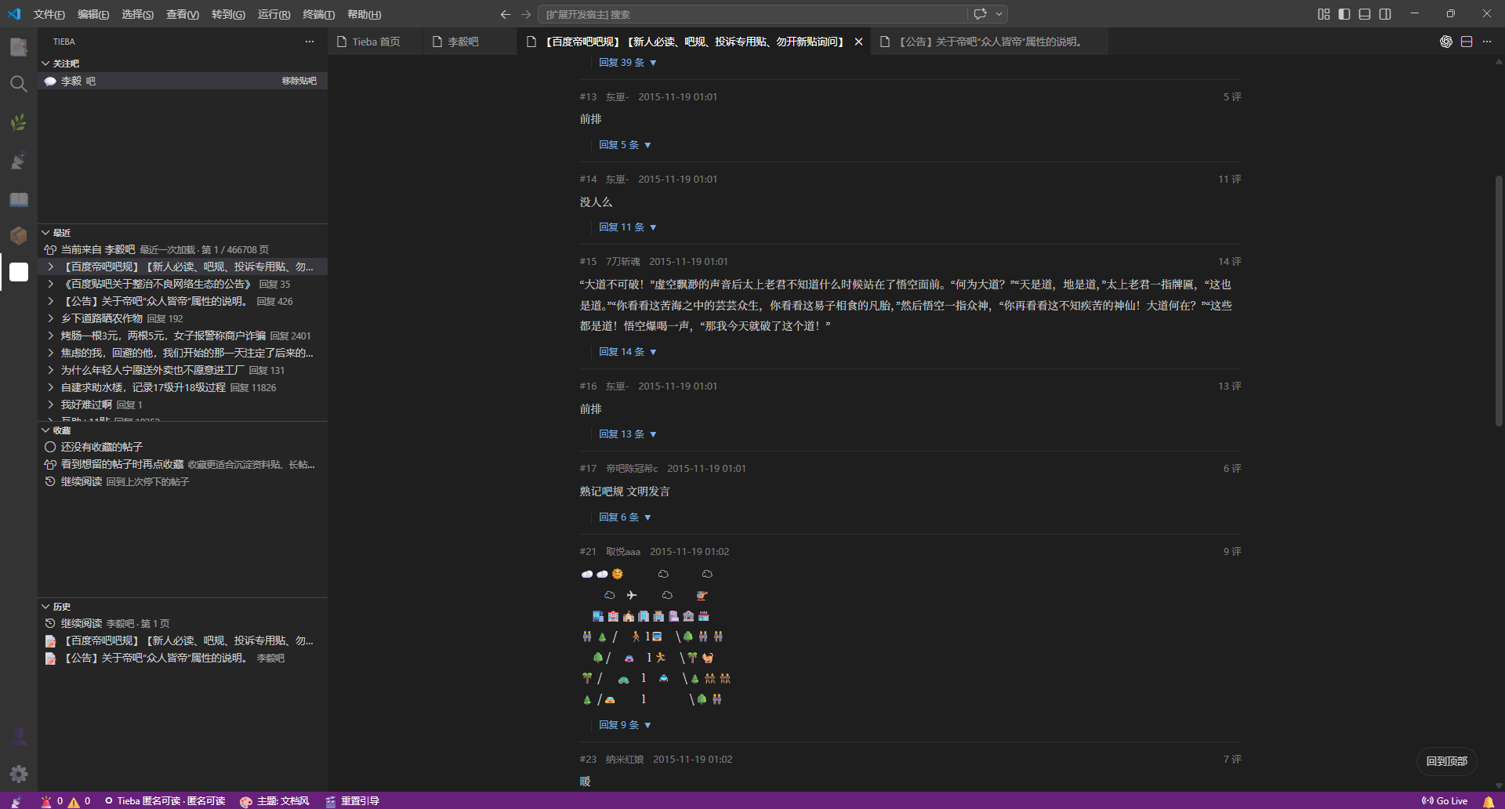
Task: Expand 回复 39 条 replies
Action: 628,63
